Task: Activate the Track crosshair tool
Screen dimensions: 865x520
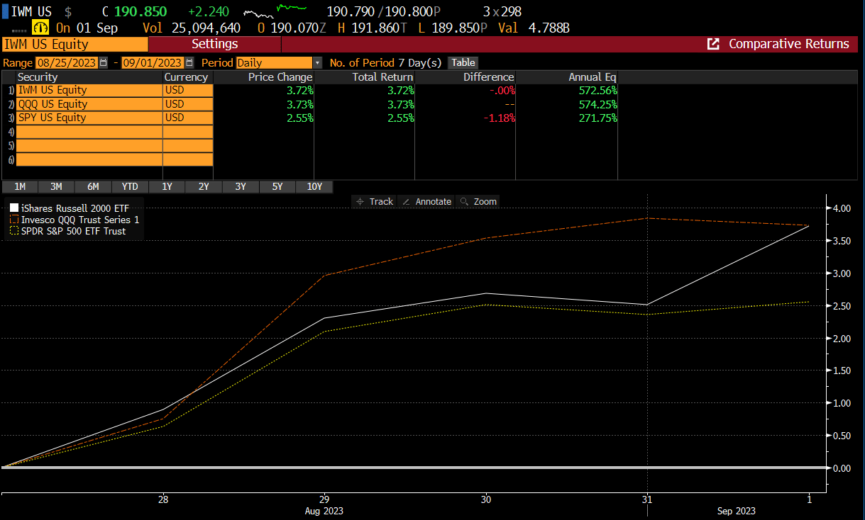Action: coord(375,201)
